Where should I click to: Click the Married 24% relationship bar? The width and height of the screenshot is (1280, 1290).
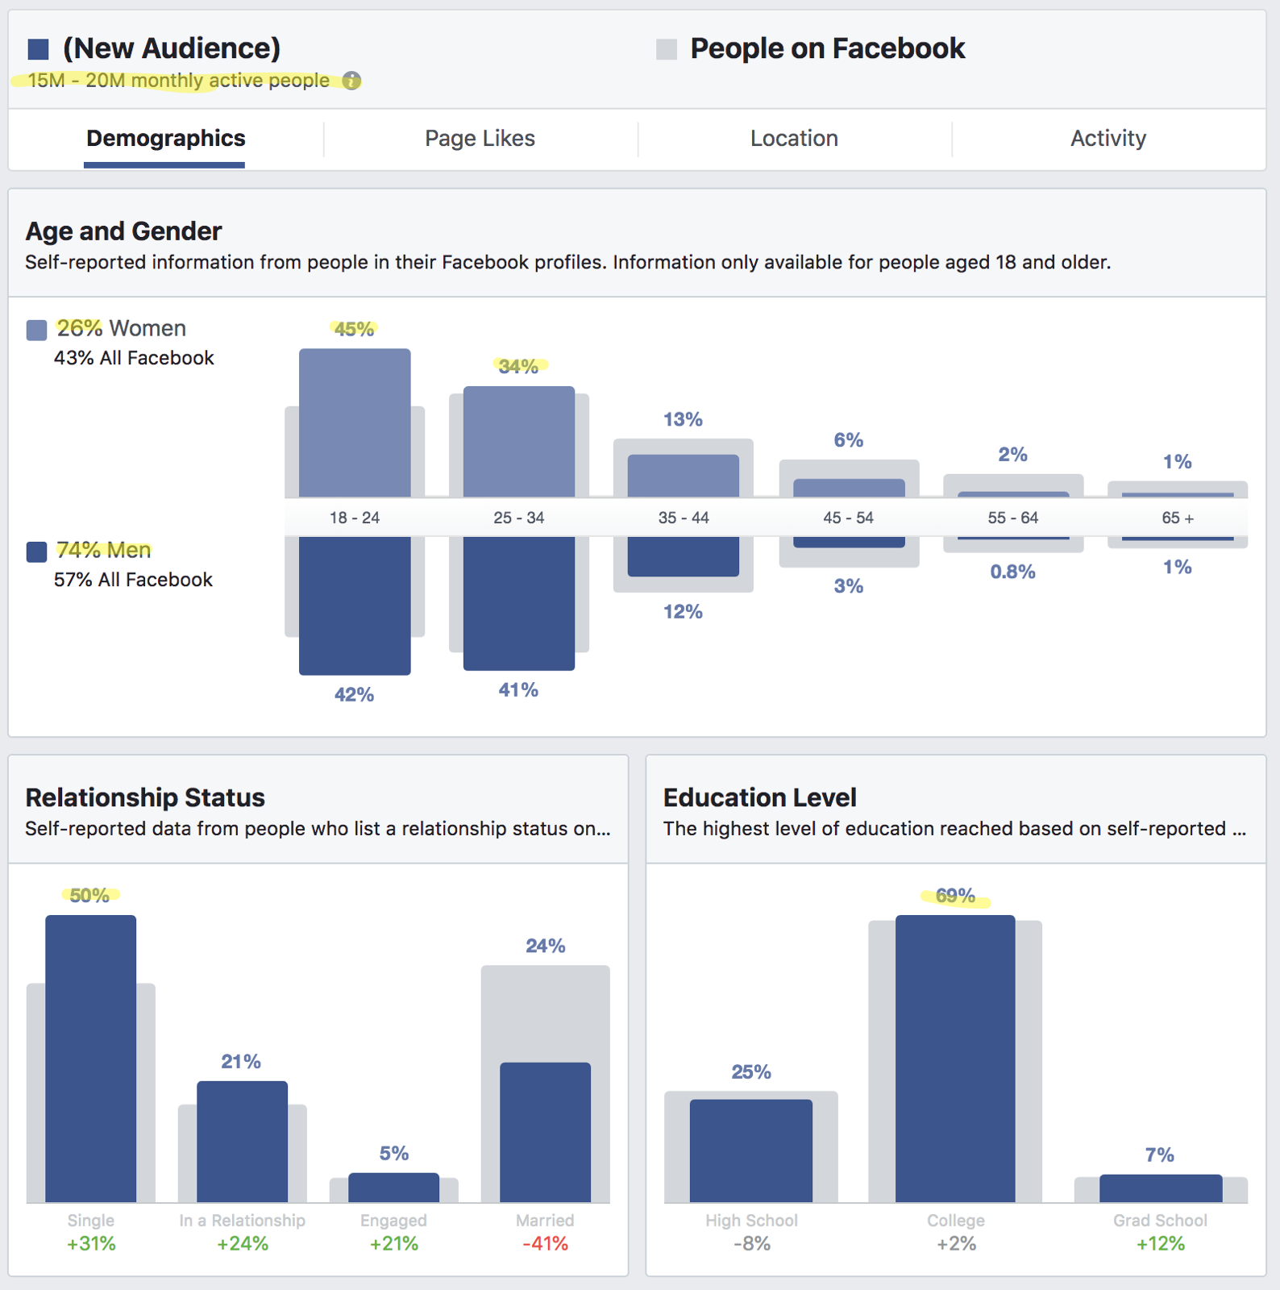(x=545, y=1133)
